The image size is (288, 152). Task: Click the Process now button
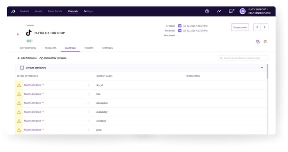240,27
